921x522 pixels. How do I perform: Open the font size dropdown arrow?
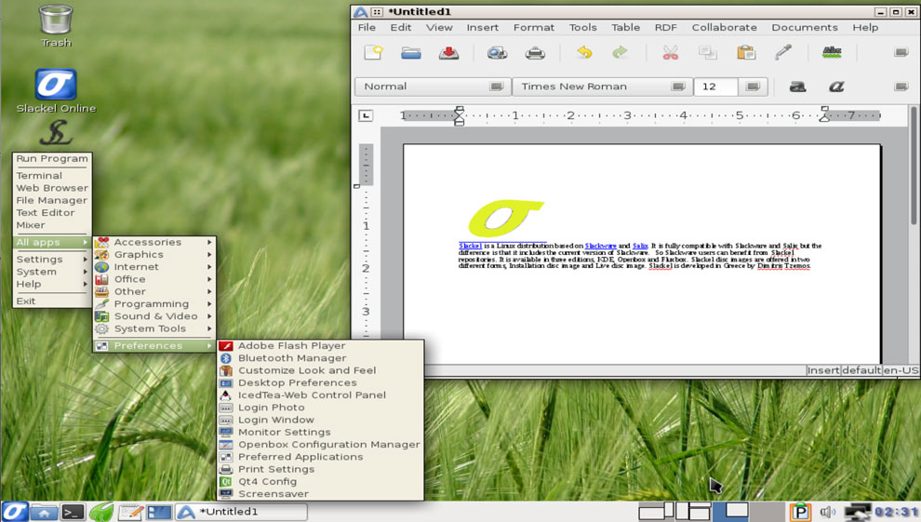753,87
